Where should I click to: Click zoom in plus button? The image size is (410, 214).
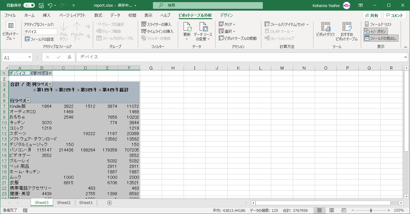pos(388,210)
